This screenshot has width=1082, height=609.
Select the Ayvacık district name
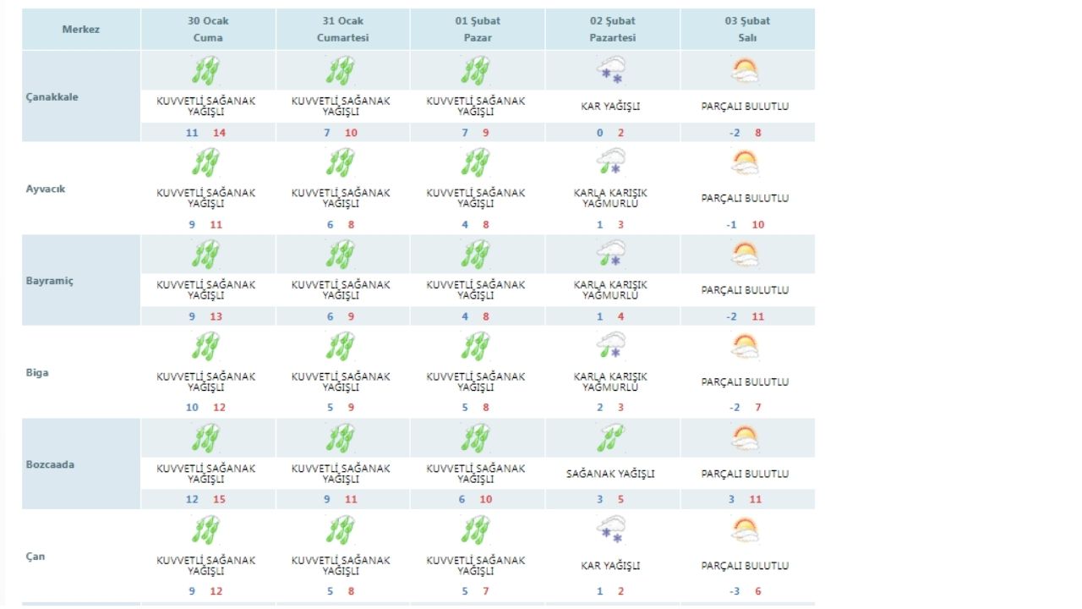[46, 189]
